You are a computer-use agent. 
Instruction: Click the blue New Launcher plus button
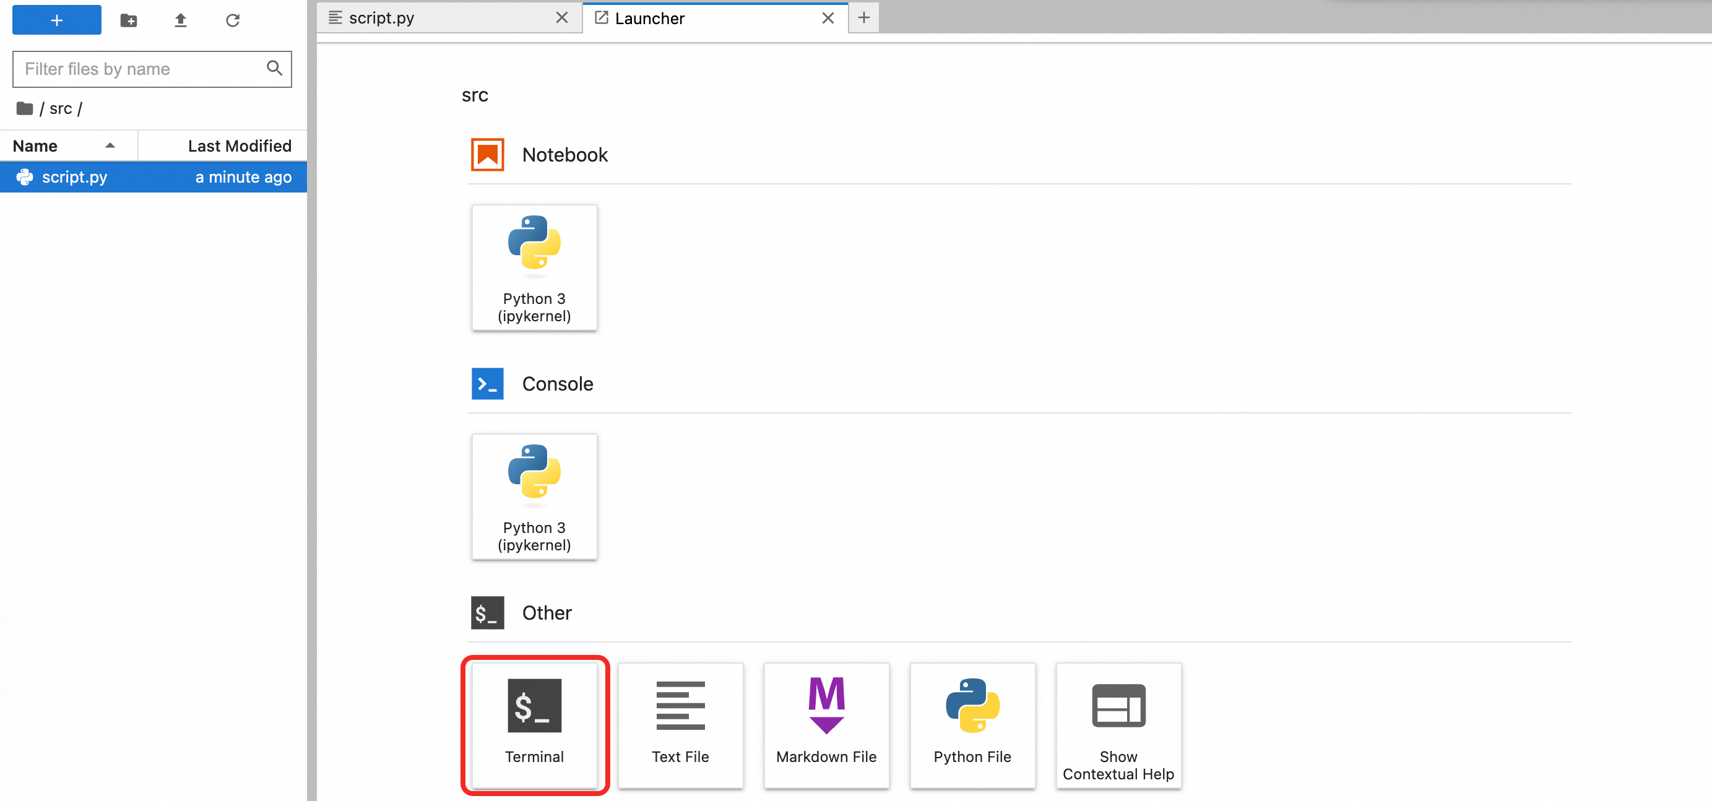pos(56,20)
